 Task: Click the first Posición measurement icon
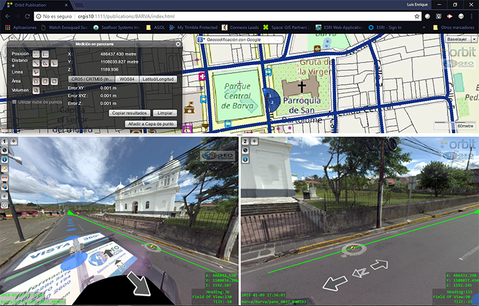click(36, 54)
